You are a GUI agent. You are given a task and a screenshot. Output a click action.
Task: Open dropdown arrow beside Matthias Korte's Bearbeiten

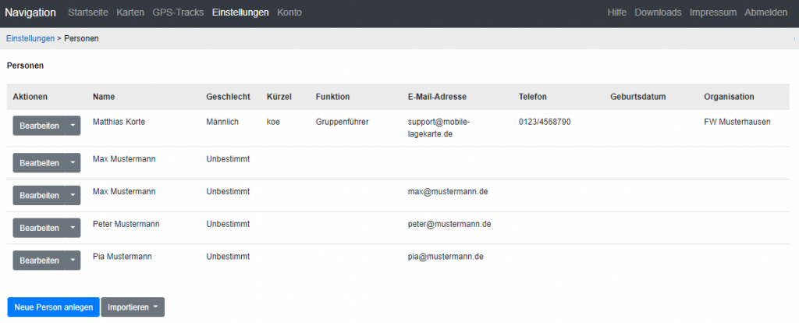pyautogui.click(x=73, y=126)
